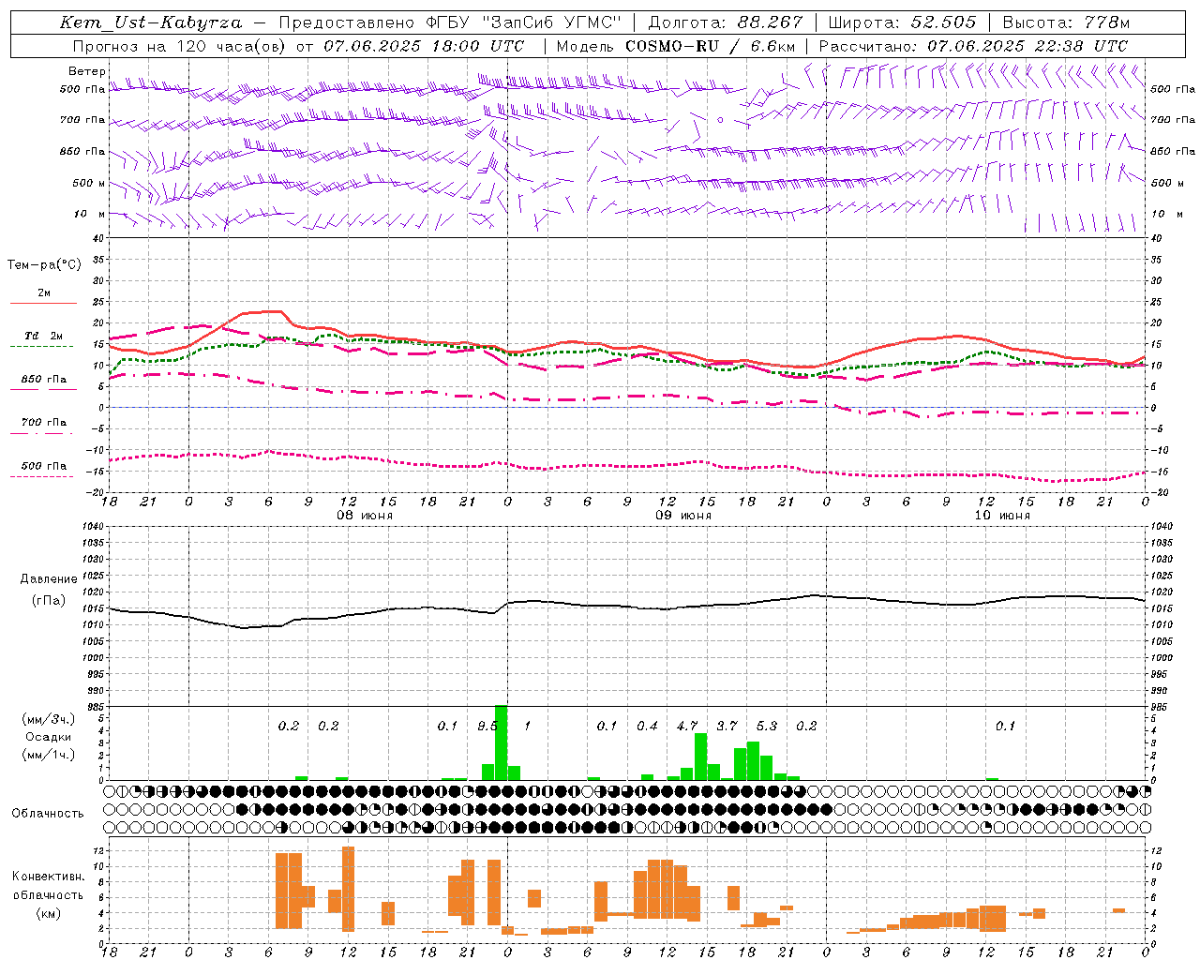
Task: Click the tallest green precipitation bar
Action: pos(501,742)
